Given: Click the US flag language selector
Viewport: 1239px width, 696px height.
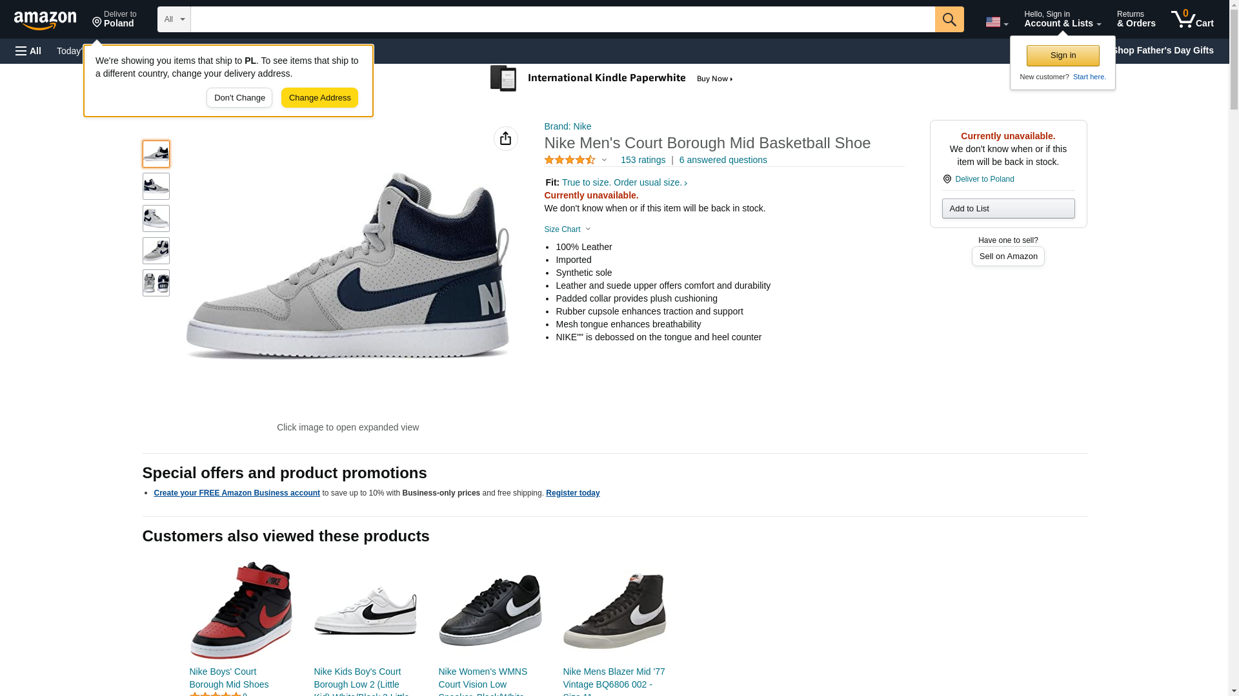Looking at the screenshot, I should coord(996,22).
